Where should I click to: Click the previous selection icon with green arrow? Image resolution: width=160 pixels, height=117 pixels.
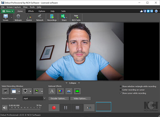(37, 91)
